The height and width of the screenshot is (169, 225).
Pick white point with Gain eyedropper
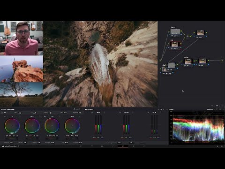tap(45, 116)
